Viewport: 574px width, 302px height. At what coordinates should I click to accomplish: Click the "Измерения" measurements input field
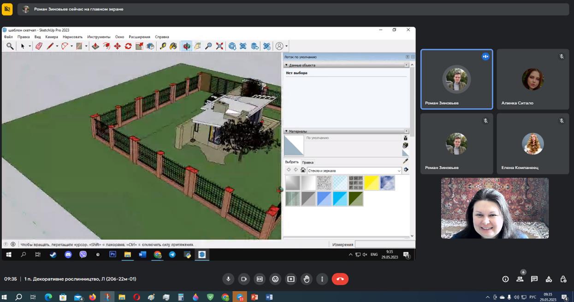[385, 244]
